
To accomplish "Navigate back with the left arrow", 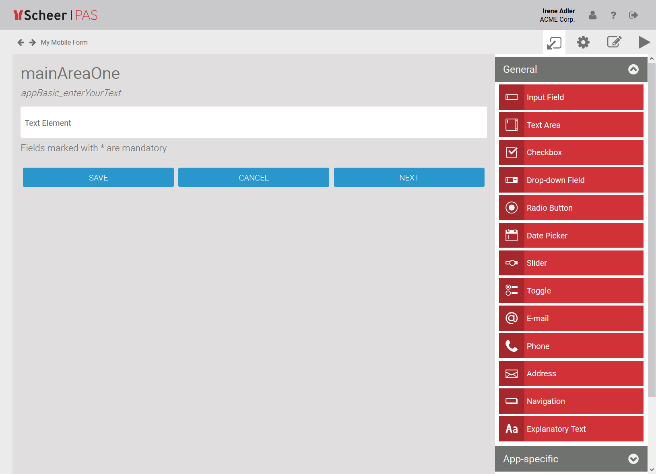I will 20,42.
